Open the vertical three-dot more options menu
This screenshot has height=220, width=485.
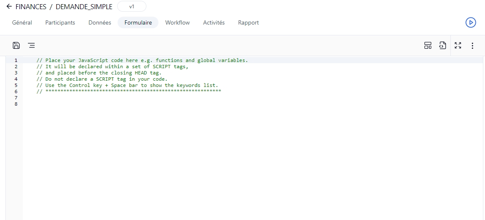pyautogui.click(x=472, y=46)
